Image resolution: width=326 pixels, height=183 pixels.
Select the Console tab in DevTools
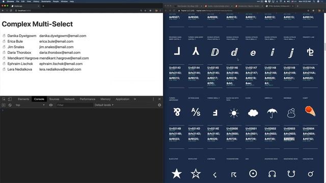point(39,99)
